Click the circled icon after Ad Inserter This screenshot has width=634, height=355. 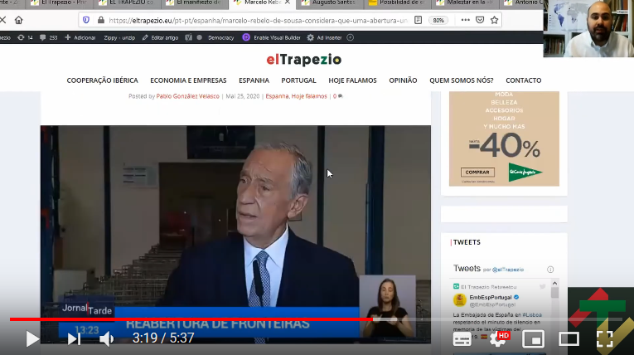[351, 37]
